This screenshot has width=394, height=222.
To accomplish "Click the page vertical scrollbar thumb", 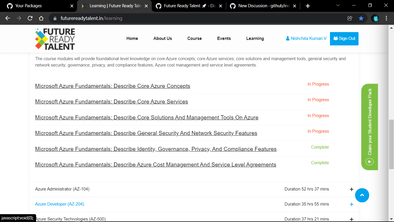I will 391,144.
